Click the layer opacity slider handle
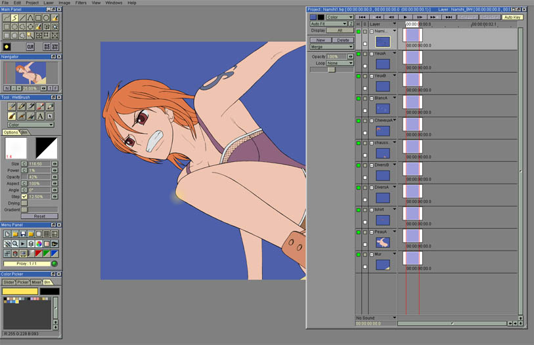 [331, 70]
